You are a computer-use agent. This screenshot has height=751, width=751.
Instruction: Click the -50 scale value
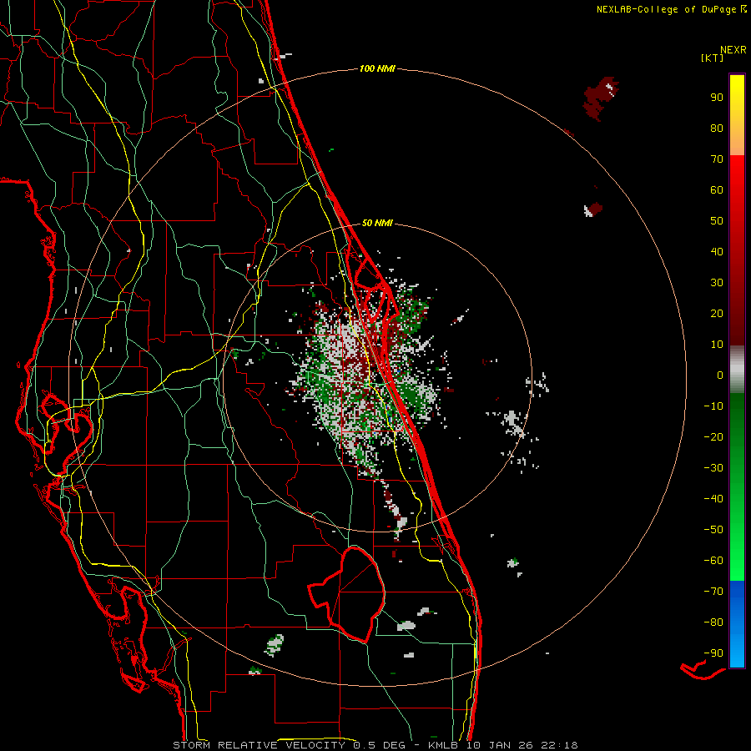click(713, 530)
